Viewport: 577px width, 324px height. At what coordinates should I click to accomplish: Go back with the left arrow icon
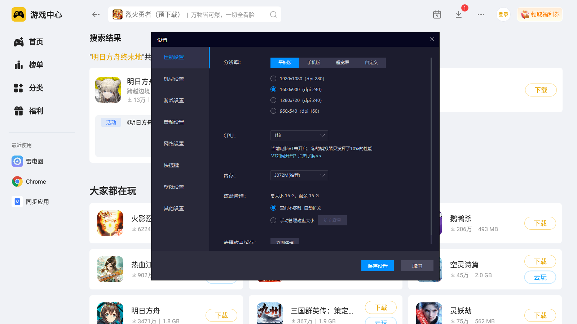coord(96,14)
